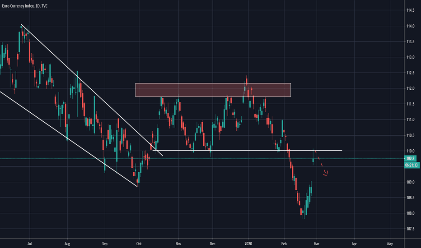Click the Euro Currency Index chart title
Screen dimensions: 421x248
[25, 6]
